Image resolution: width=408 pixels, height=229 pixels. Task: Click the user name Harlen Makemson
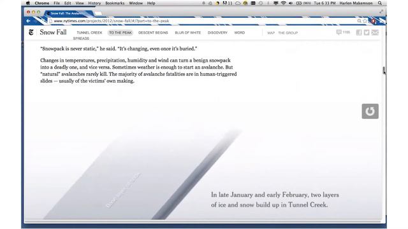pos(356,3)
